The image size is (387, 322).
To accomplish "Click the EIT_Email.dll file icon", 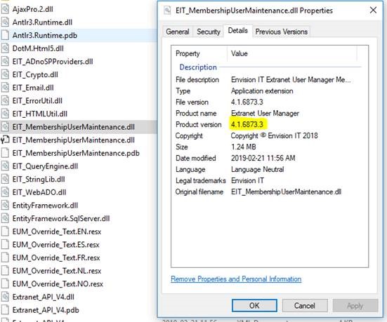I will pyautogui.click(x=5, y=88).
